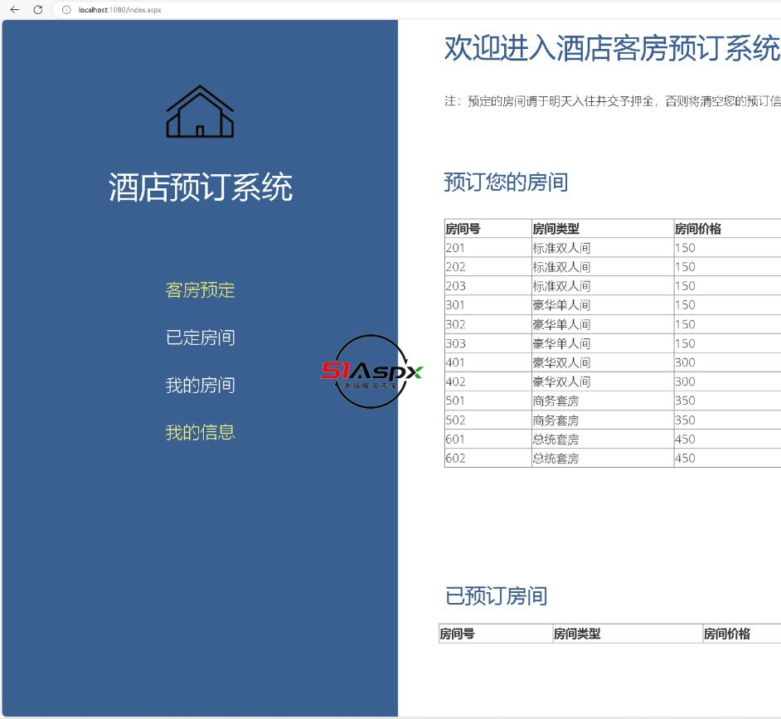The height and width of the screenshot is (719, 781).
Task: Click the 房间类型 header in booking table
Action: tap(555, 229)
